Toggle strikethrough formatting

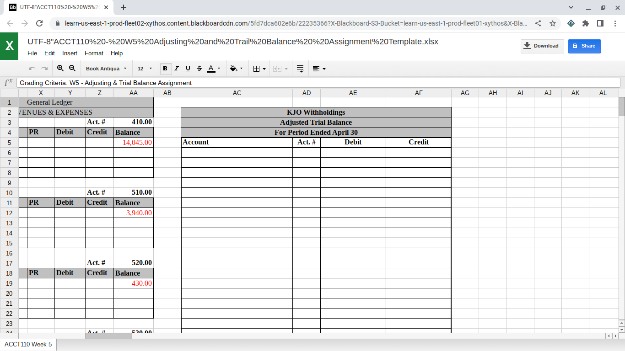(199, 69)
